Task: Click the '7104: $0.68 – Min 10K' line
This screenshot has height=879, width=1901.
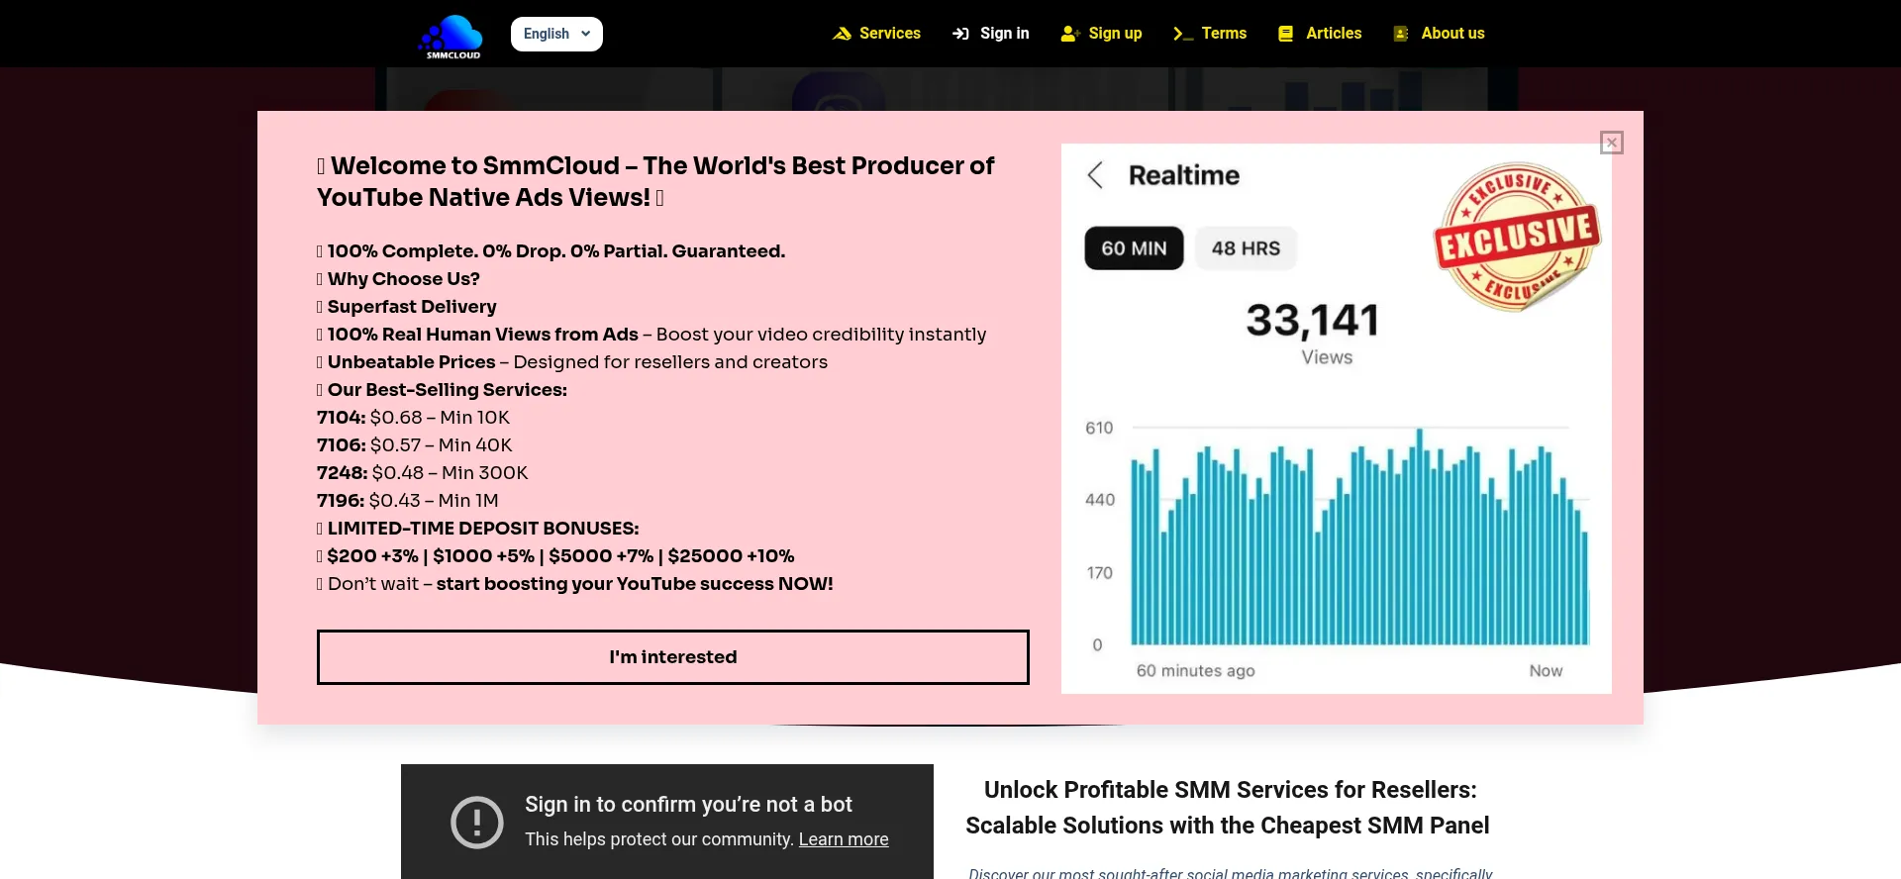Action: pyautogui.click(x=413, y=418)
